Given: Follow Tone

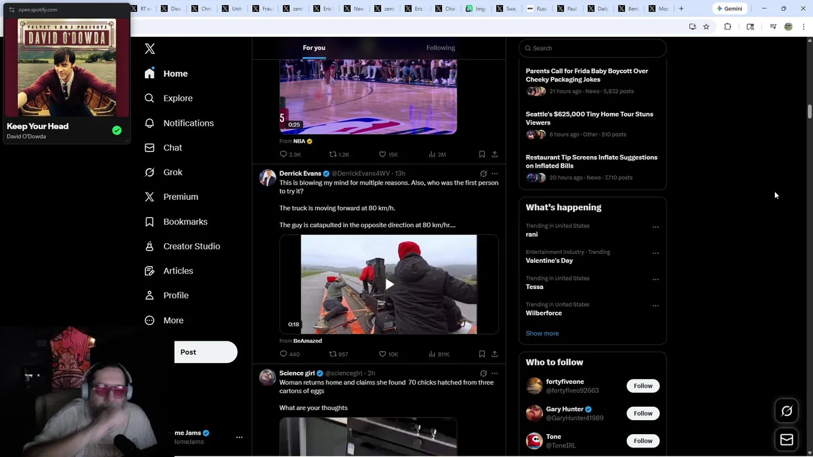Looking at the screenshot, I should click(643, 440).
